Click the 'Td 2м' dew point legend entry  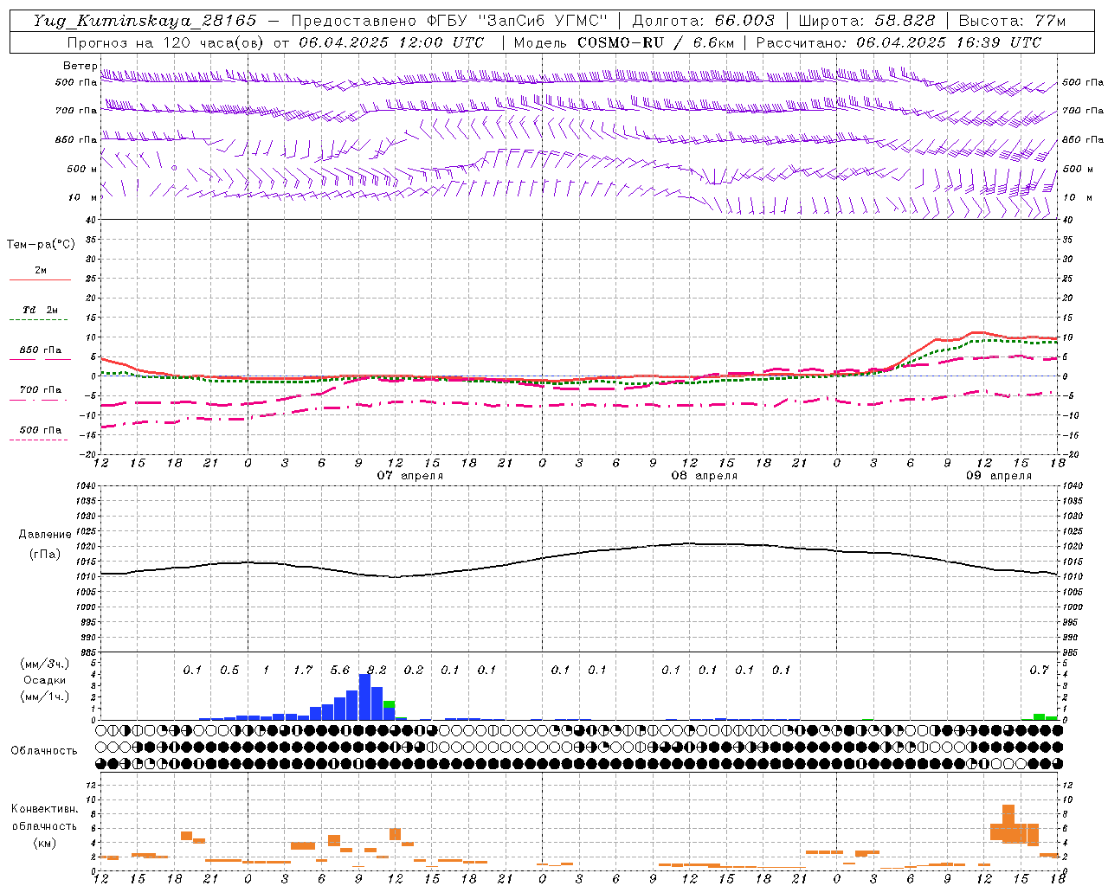[x=40, y=310]
